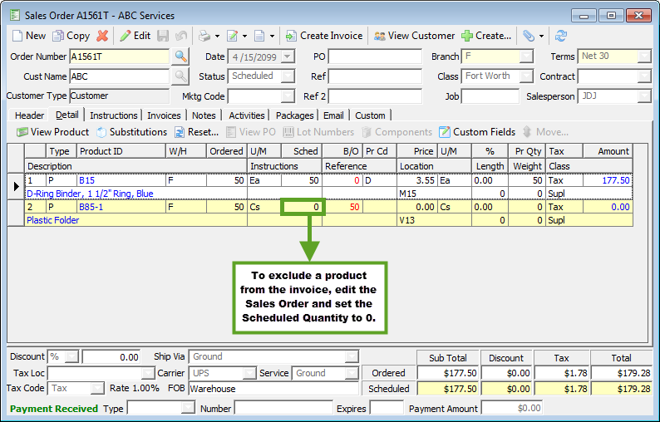Screen dimensions: 660x422
Task: Click the blank document toolbar icon
Action: (259, 36)
